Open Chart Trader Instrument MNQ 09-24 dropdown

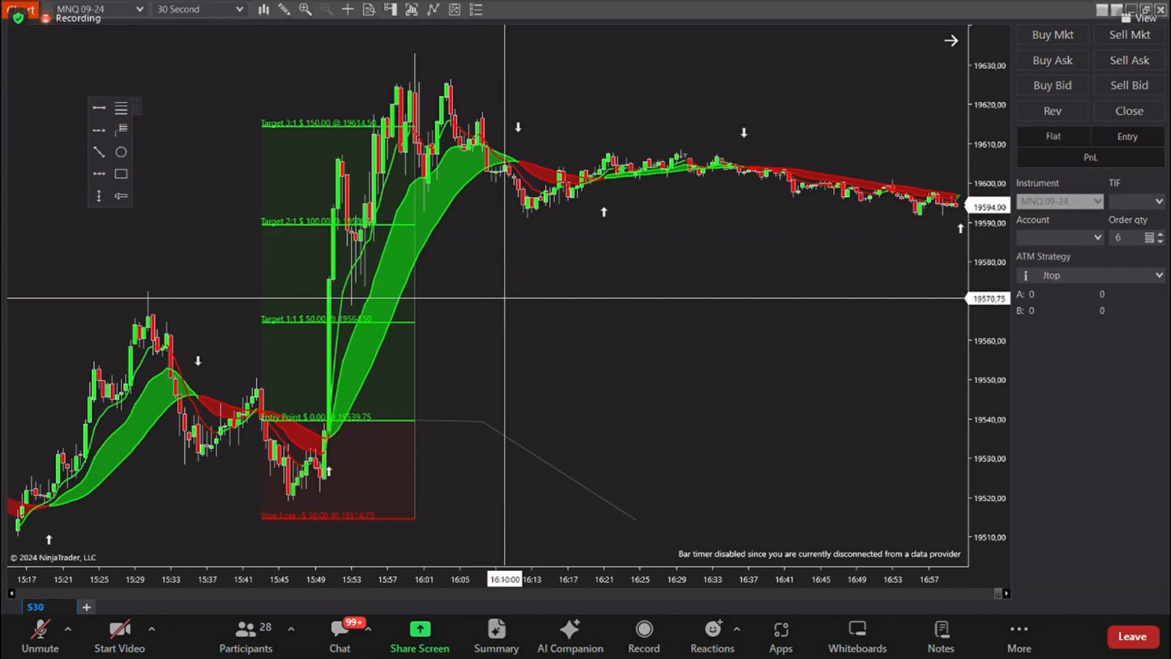(1060, 201)
